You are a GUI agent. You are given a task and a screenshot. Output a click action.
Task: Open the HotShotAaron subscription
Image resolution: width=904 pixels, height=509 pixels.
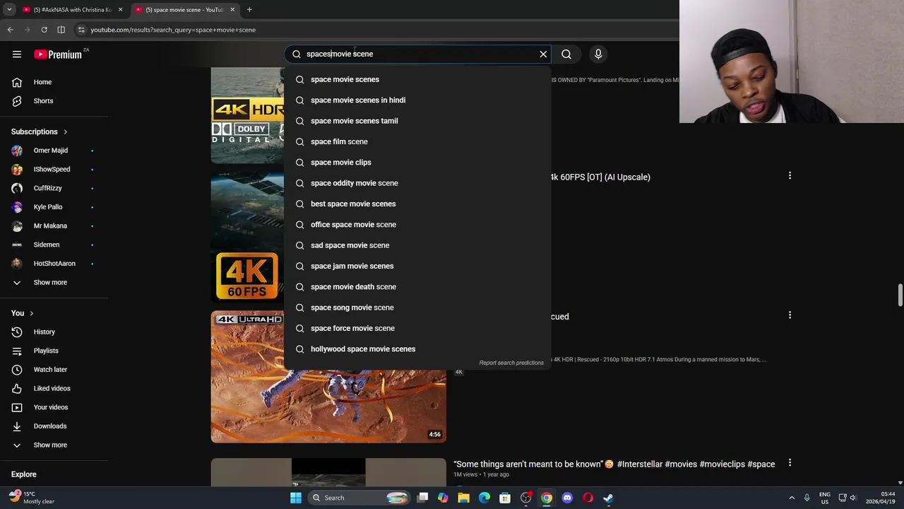click(54, 264)
